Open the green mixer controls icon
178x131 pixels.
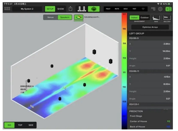[x=168, y=9]
